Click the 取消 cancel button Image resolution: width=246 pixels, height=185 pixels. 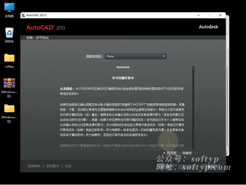click(211, 167)
